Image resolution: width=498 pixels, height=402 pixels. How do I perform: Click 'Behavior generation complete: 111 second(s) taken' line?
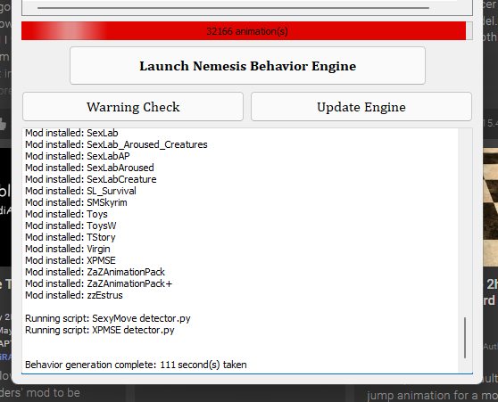tap(136, 365)
